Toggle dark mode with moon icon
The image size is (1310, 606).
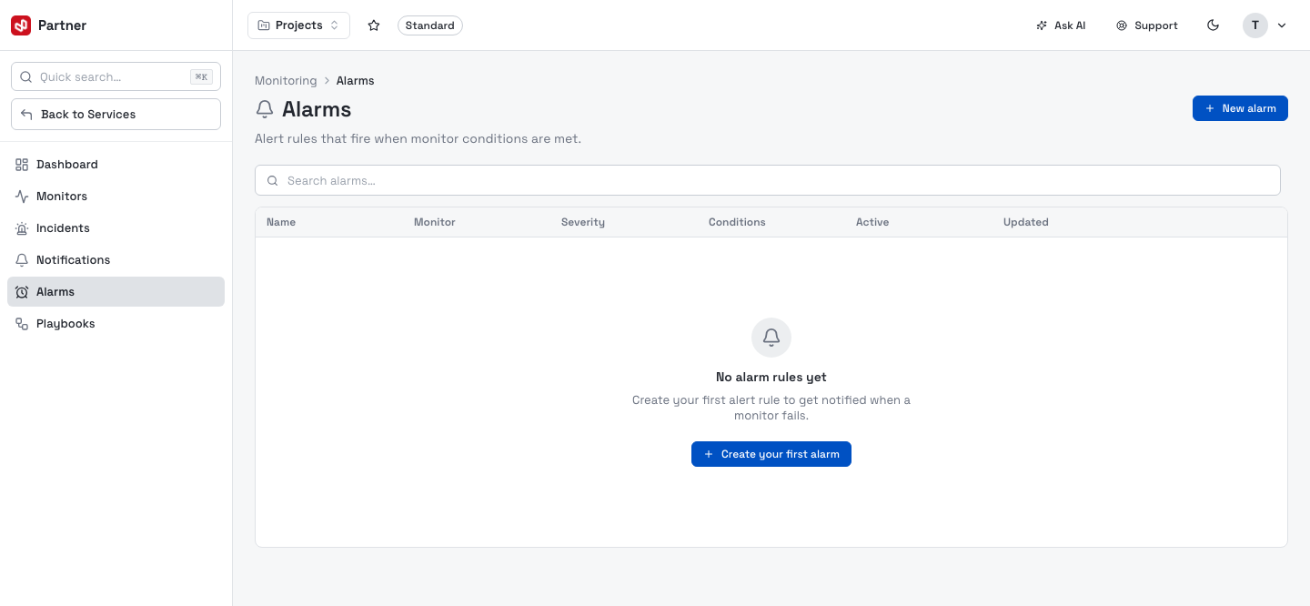point(1213,25)
